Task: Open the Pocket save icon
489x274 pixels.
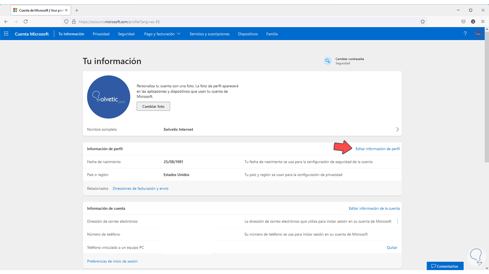Action: (x=463, y=22)
